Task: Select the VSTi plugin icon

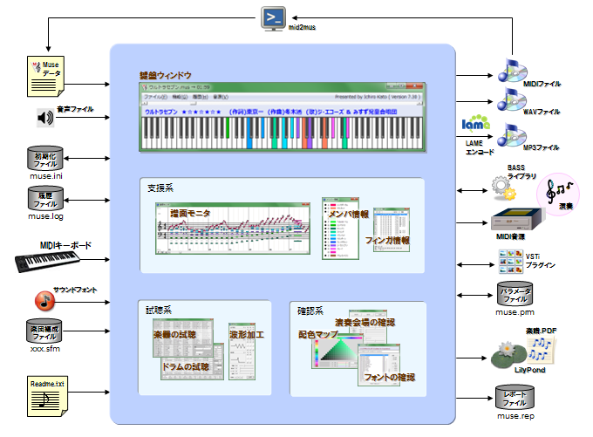Action: click(x=508, y=258)
